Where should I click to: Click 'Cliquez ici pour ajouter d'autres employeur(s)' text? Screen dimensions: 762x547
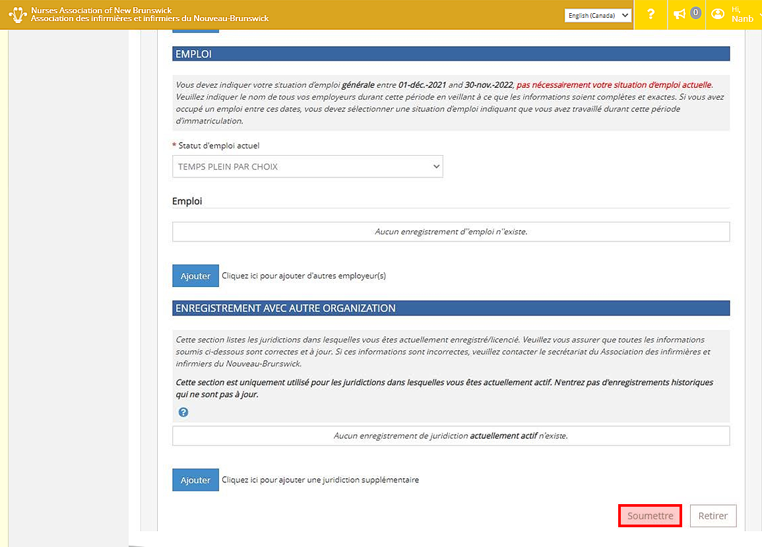(303, 276)
